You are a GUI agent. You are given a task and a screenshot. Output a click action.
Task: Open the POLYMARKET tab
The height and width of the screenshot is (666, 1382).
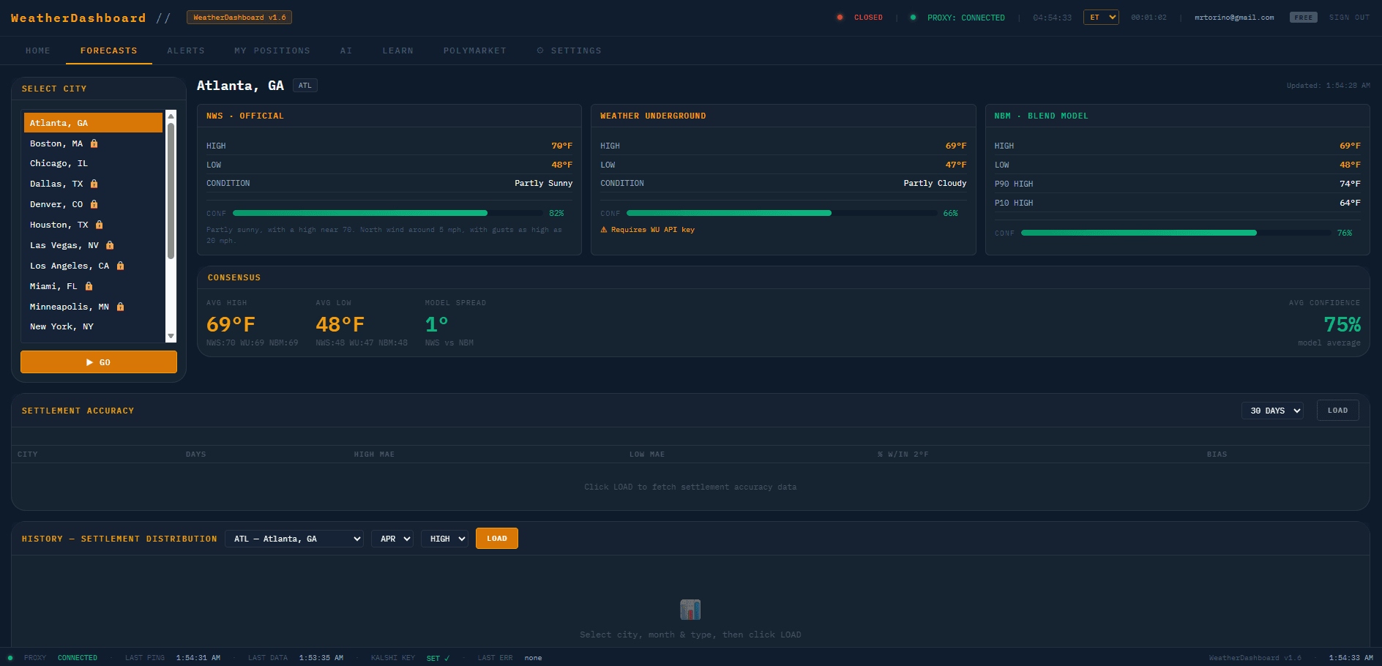pyautogui.click(x=474, y=50)
